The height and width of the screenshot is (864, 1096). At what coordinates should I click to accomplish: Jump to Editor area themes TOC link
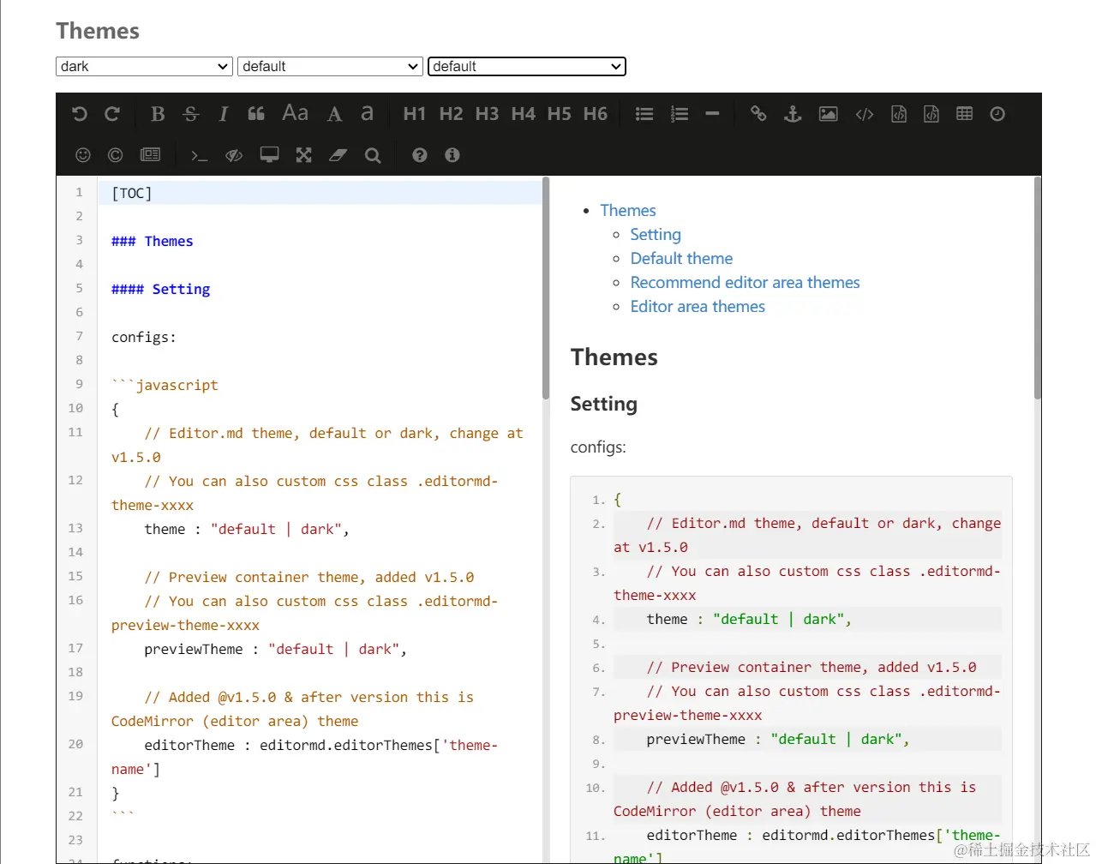pyautogui.click(x=698, y=307)
